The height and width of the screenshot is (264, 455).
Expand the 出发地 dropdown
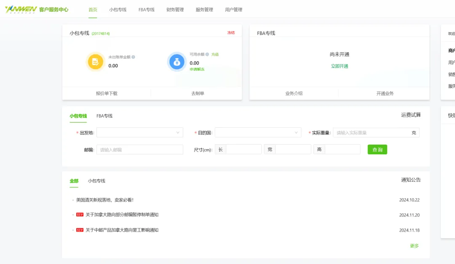(x=139, y=132)
